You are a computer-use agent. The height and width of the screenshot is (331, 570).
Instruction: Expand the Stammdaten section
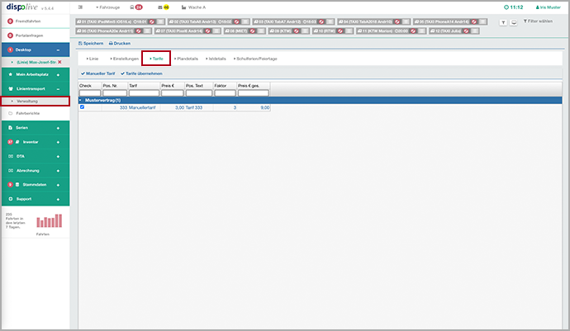pos(58,185)
